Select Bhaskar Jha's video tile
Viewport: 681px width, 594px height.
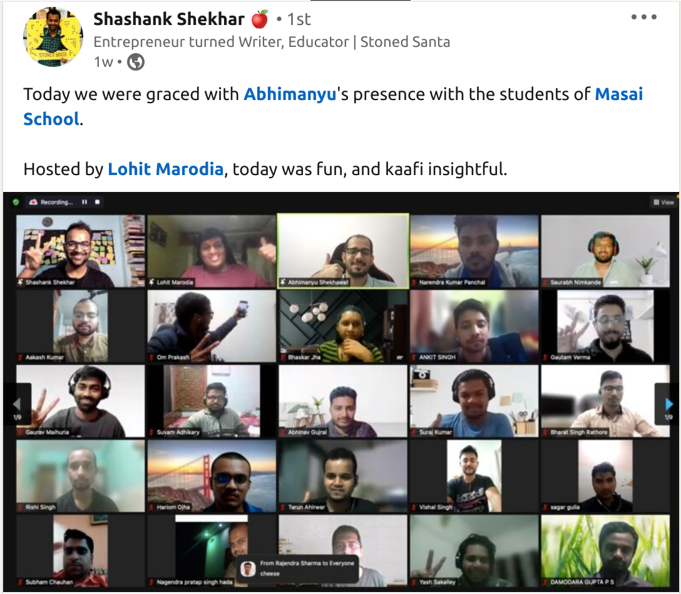pos(343,326)
